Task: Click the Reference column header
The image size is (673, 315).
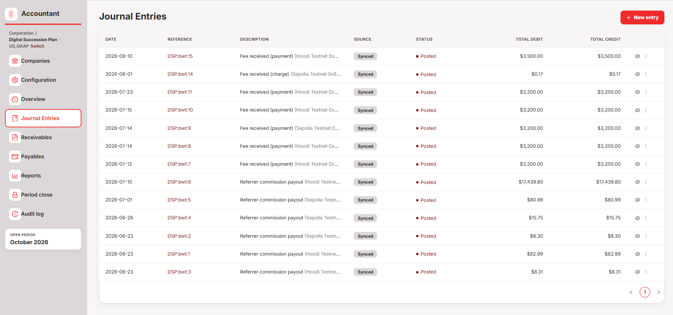Action: pyautogui.click(x=180, y=39)
